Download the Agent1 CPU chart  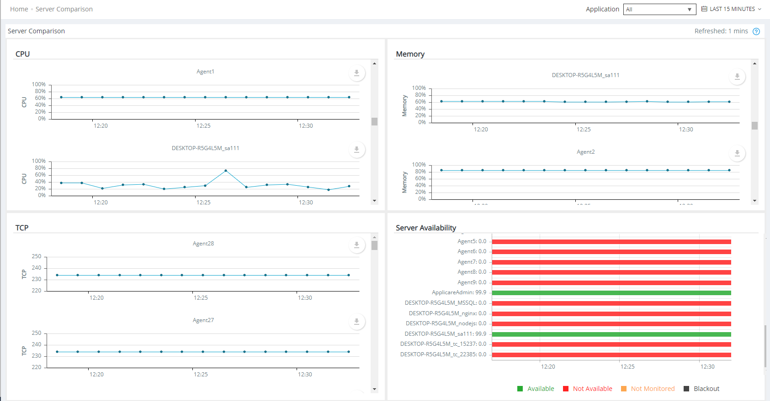(356, 73)
